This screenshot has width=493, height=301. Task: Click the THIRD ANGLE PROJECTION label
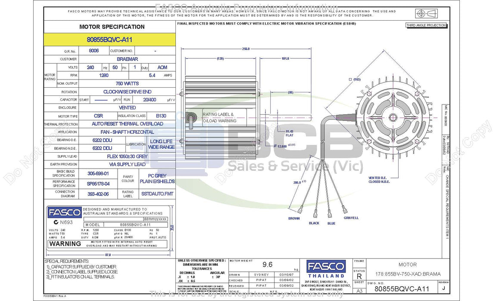(426, 25)
